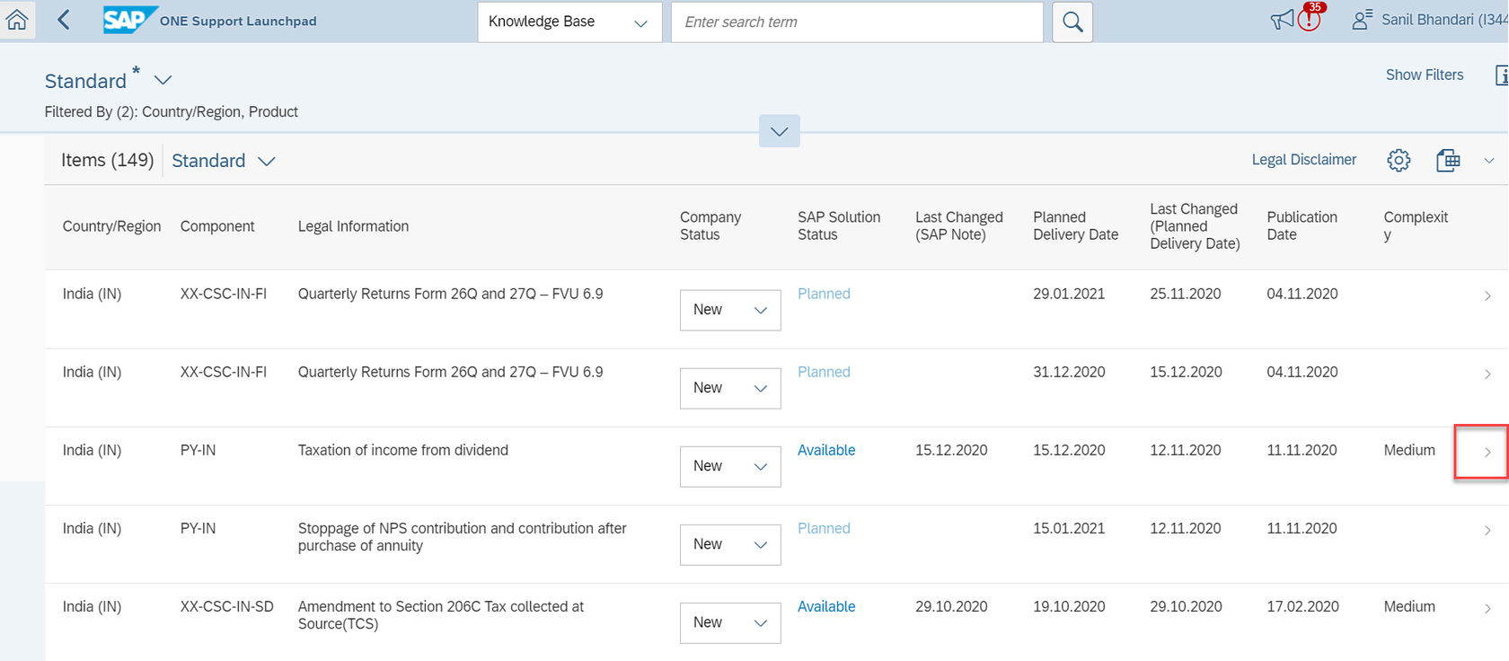Click the SAP logo
Image resolution: width=1509 pixels, height=661 pixels.
click(x=129, y=20)
